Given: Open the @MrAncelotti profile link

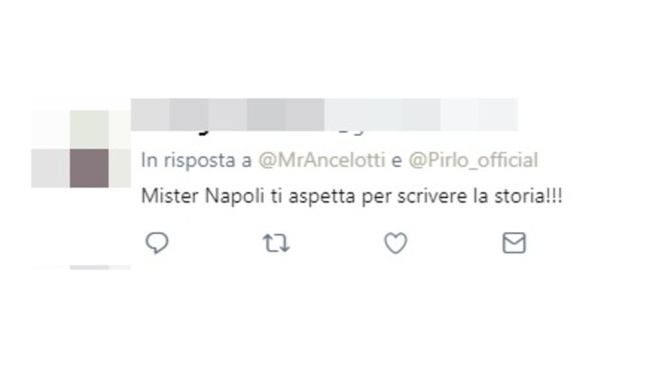Looking at the screenshot, I should pyautogui.click(x=322, y=160).
